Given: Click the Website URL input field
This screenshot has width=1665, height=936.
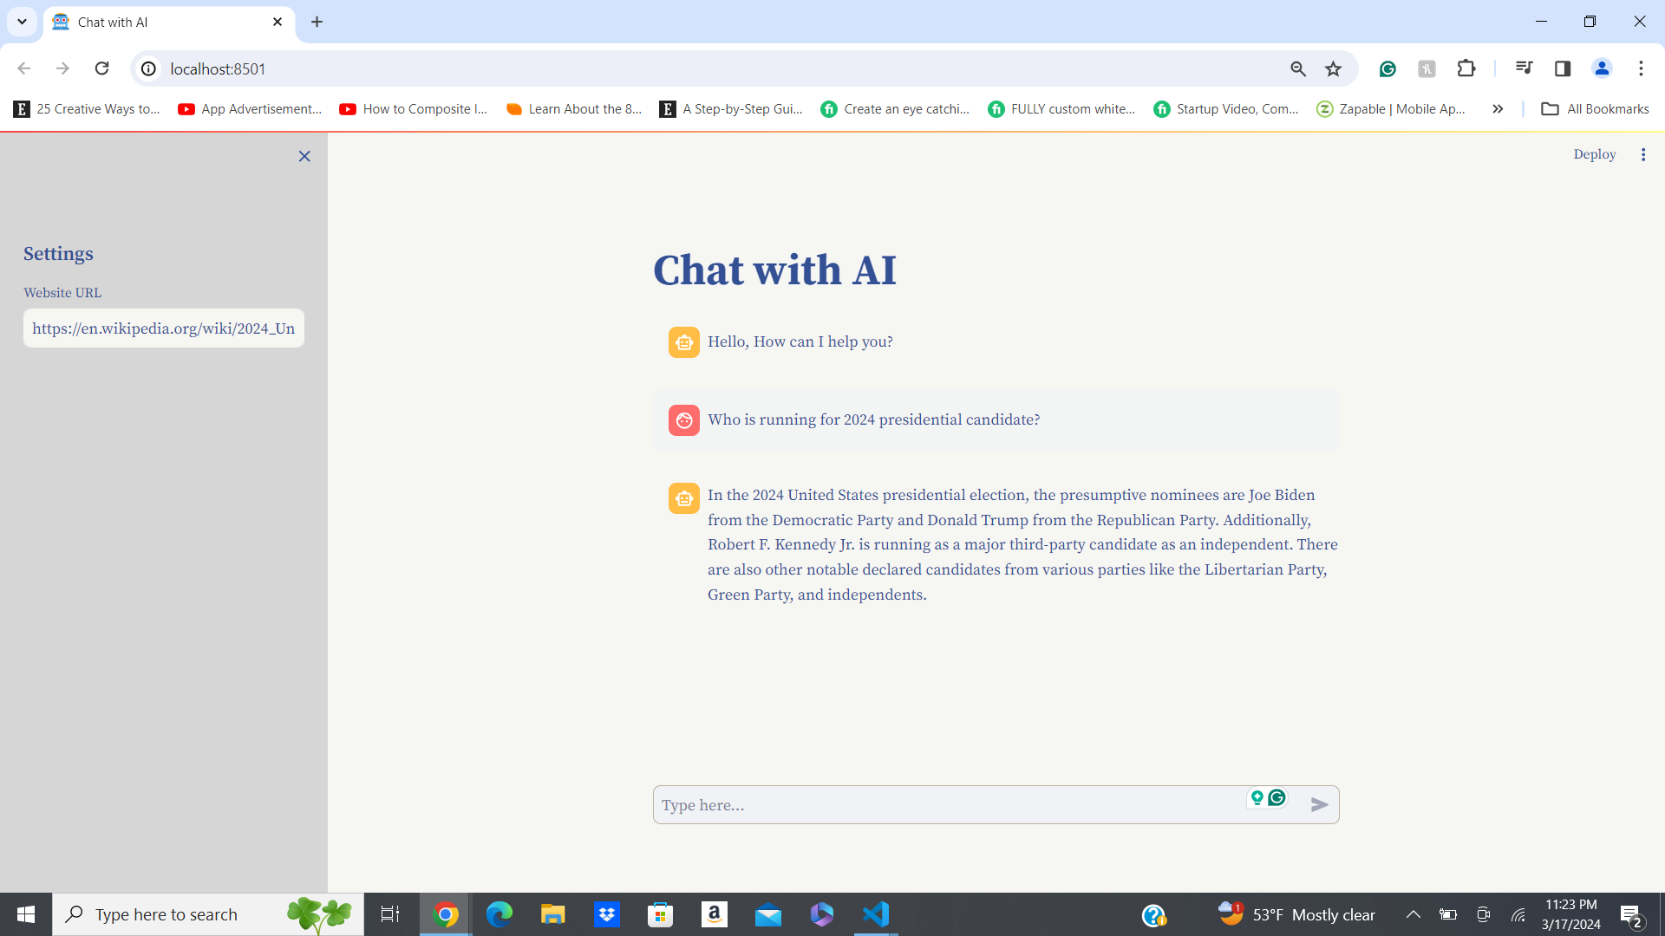Looking at the screenshot, I should click(x=164, y=328).
